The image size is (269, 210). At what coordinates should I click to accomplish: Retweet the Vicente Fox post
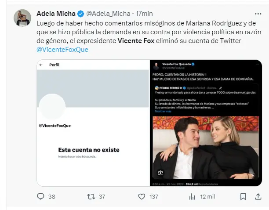(x=91, y=196)
